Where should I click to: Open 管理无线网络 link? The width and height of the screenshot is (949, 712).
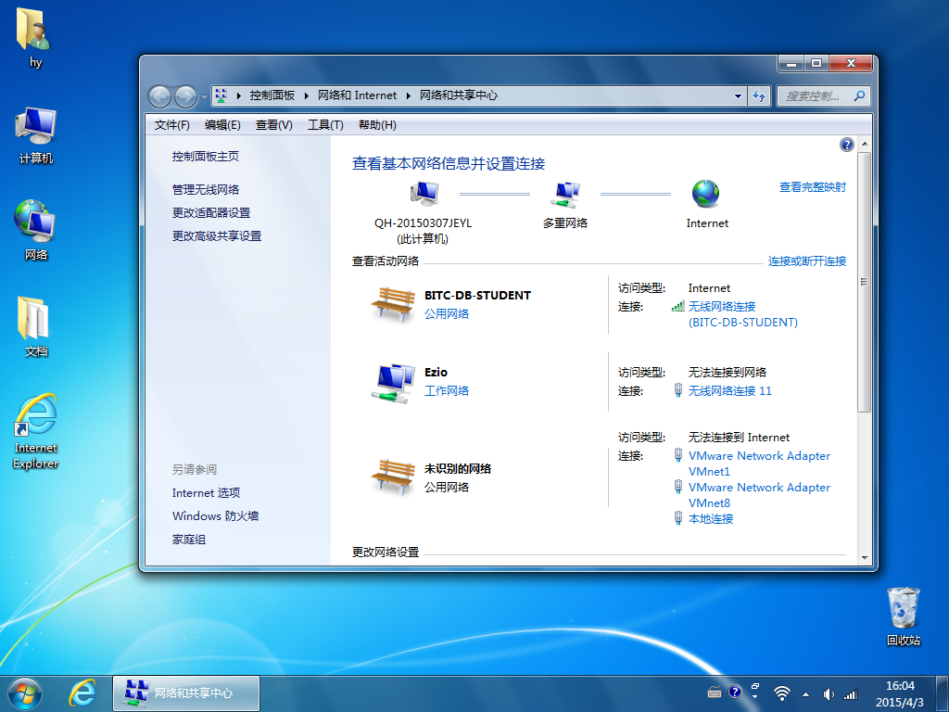pos(205,189)
